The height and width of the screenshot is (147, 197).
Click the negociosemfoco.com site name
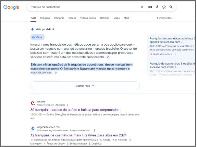coord(49,127)
